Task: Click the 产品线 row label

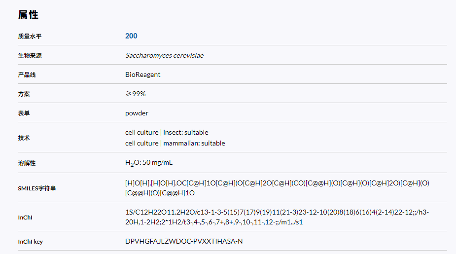Action: click(27, 75)
